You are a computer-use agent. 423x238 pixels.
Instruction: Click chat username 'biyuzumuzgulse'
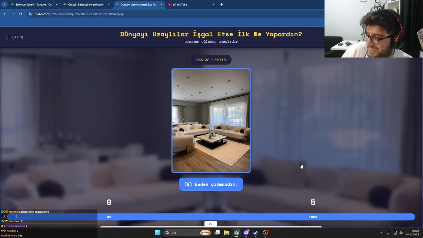(x=14, y=226)
